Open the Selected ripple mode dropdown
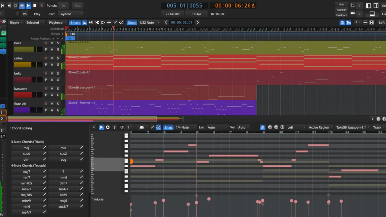386x217 pixels. 34,22
